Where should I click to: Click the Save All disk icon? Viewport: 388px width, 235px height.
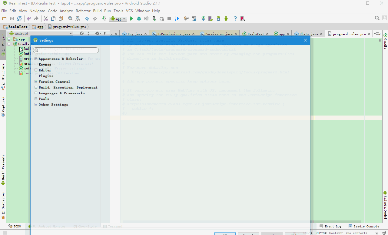12,19
